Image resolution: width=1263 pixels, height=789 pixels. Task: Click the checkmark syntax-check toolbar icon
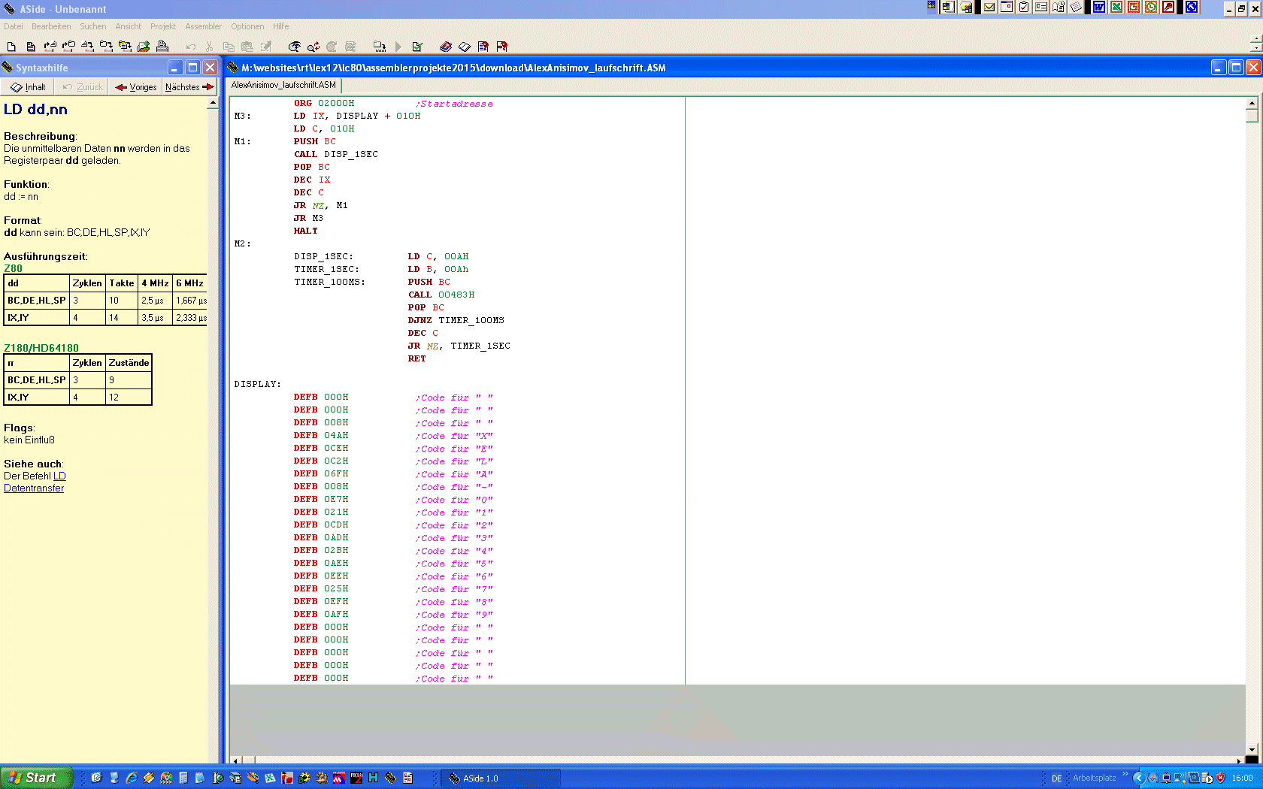[417, 47]
